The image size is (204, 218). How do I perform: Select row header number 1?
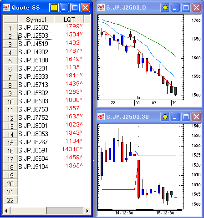click(10, 28)
